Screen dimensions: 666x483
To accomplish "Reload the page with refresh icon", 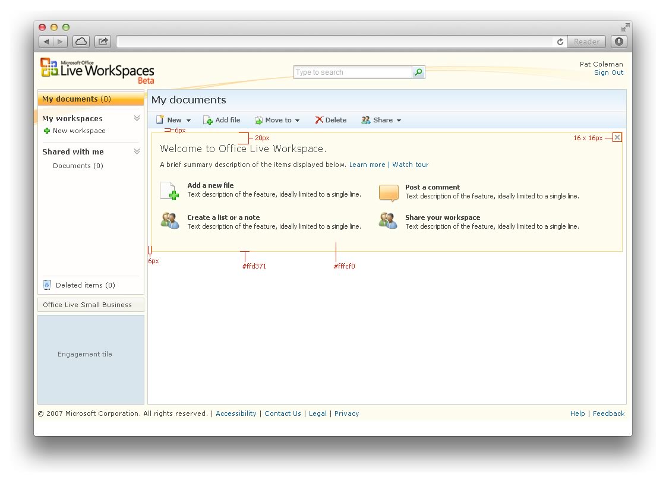I will (560, 42).
